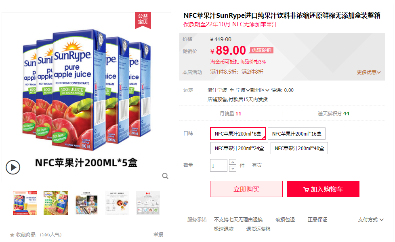Increase quantity with the up arrow
The image size is (395, 242).
pyautogui.click(x=233, y=162)
